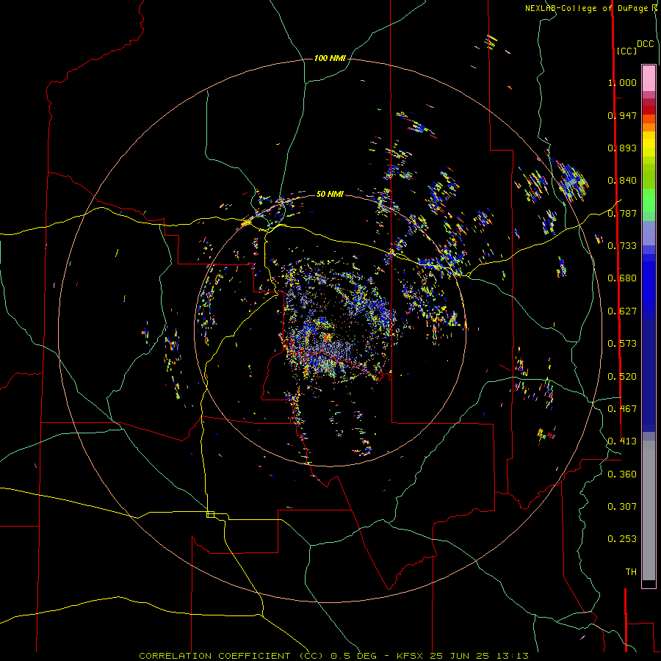Screen dimensions: 661x661
Task: Pick the lavender segment of color bar
Action: [x=649, y=233]
